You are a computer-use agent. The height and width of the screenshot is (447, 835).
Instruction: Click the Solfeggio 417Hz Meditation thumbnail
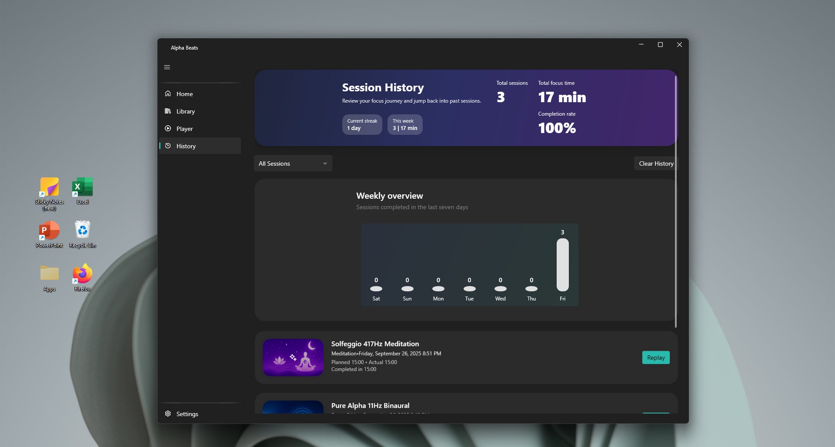293,357
